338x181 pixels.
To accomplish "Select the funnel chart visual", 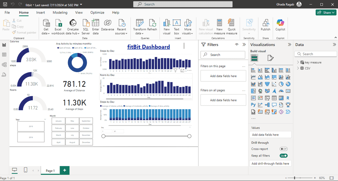I will 267,84.
